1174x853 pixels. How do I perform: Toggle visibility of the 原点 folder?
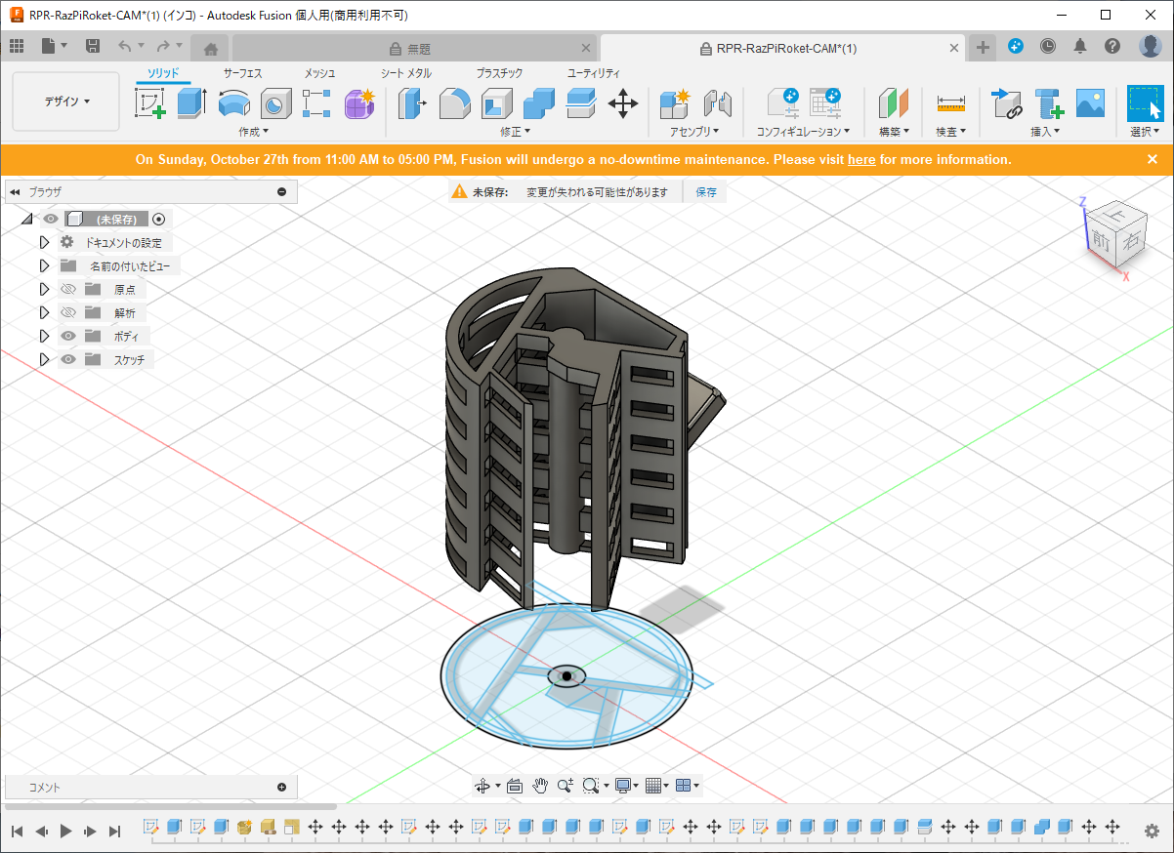pos(68,290)
